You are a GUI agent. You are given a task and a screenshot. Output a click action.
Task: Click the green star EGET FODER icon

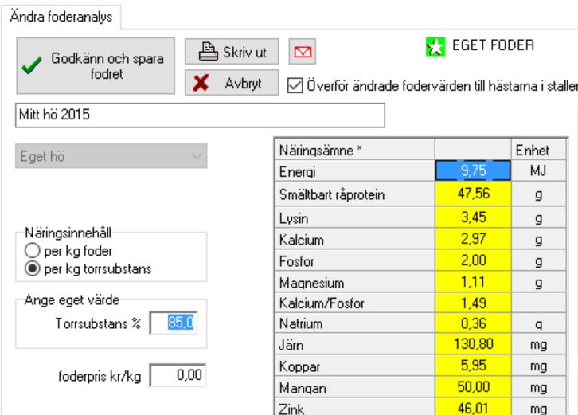coord(435,47)
